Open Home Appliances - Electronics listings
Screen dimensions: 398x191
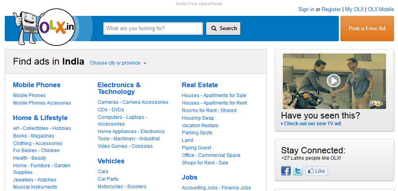[131, 132]
